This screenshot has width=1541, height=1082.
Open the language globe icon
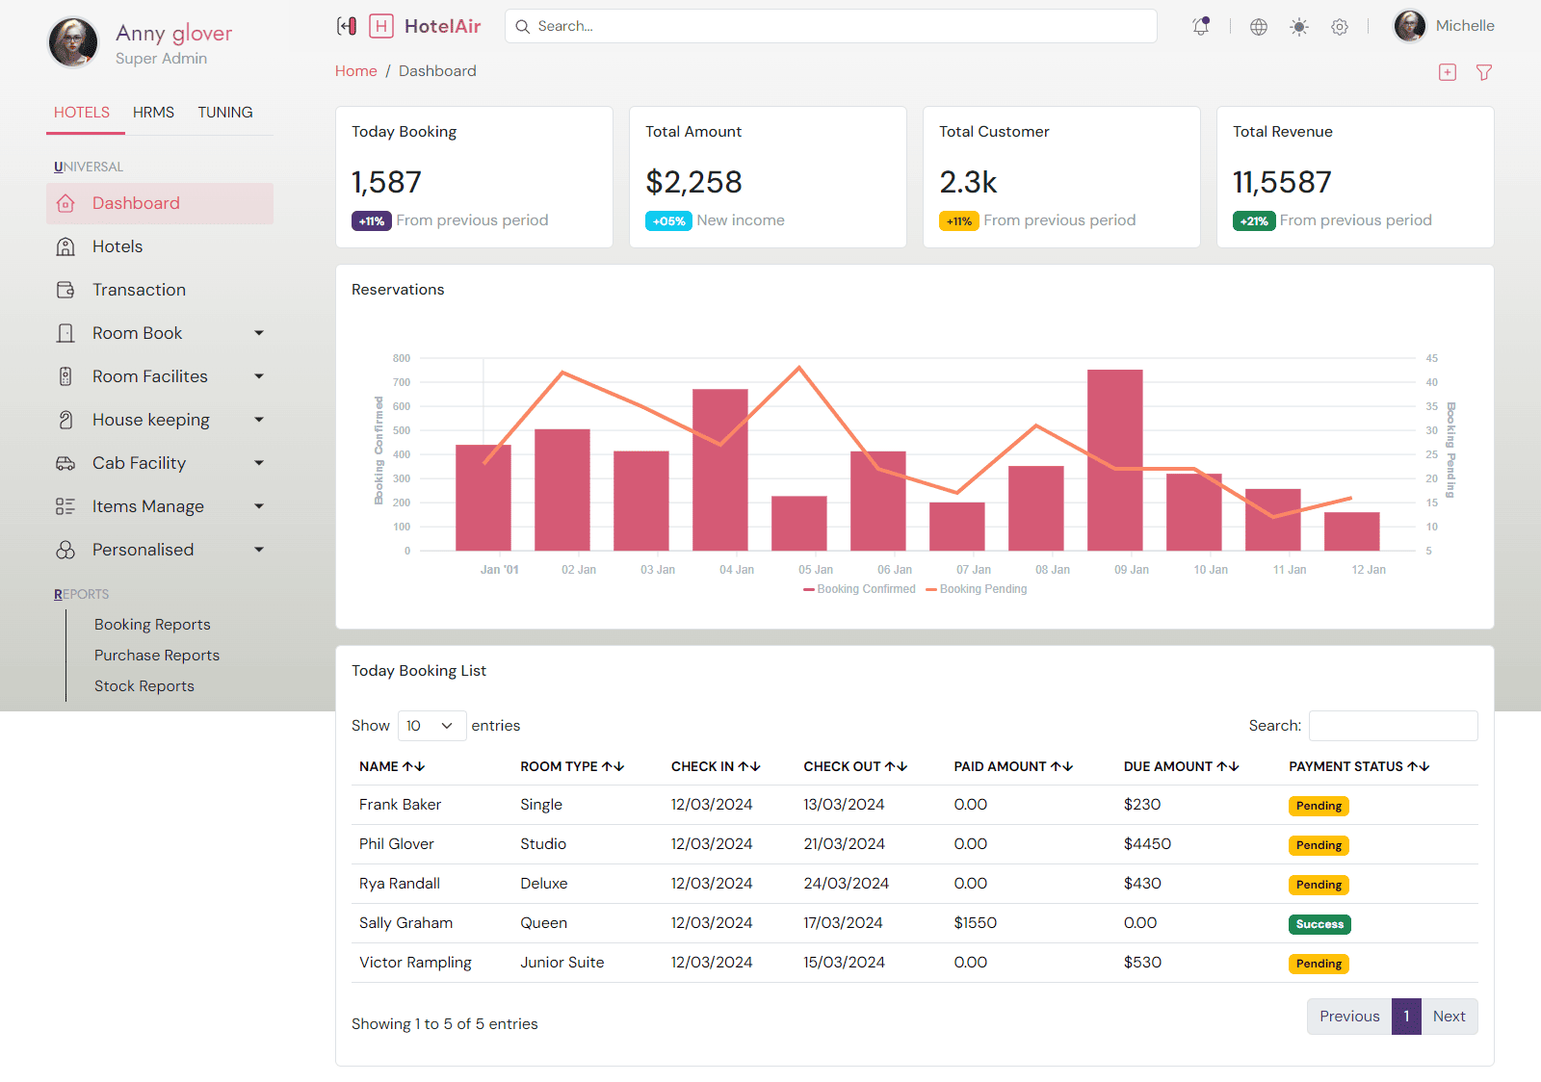(1258, 27)
